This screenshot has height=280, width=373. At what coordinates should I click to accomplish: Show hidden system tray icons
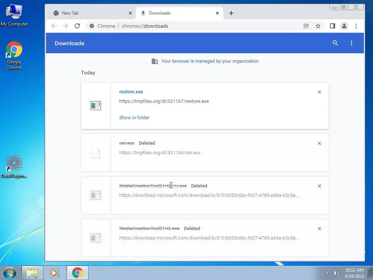click(327, 273)
